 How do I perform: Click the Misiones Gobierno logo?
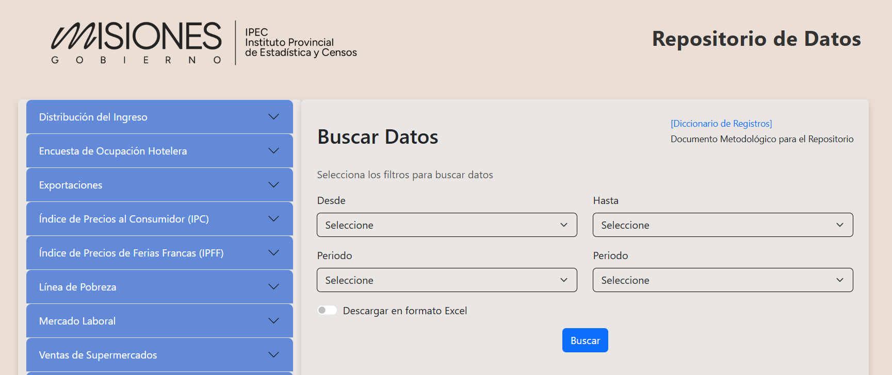pos(137,43)
